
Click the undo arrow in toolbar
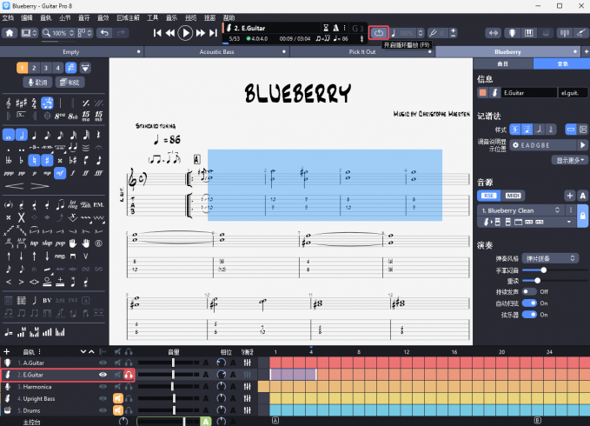pyautogui.click(x=104, y=33)
